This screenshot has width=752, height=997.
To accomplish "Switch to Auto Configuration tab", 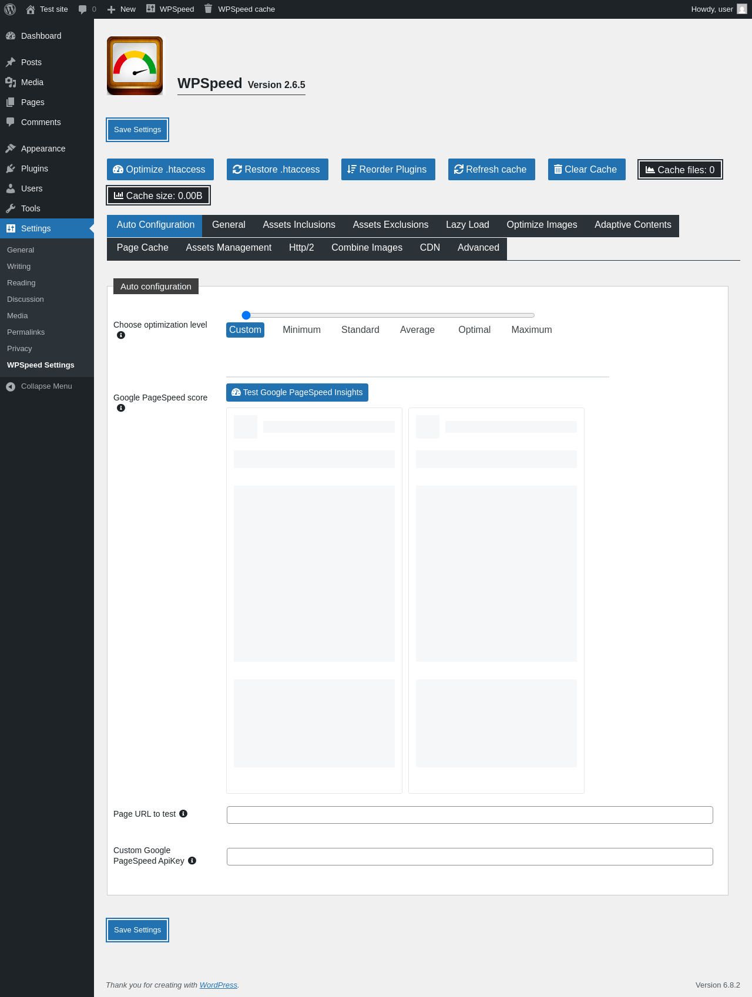I will (155, 225).
